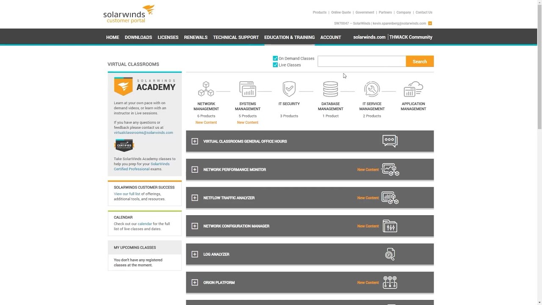Expand Virtual Classrooms General Office Hours section
The height and width of the screenshot is (305, 542).
pyautogui.click(x=195, y=141)
